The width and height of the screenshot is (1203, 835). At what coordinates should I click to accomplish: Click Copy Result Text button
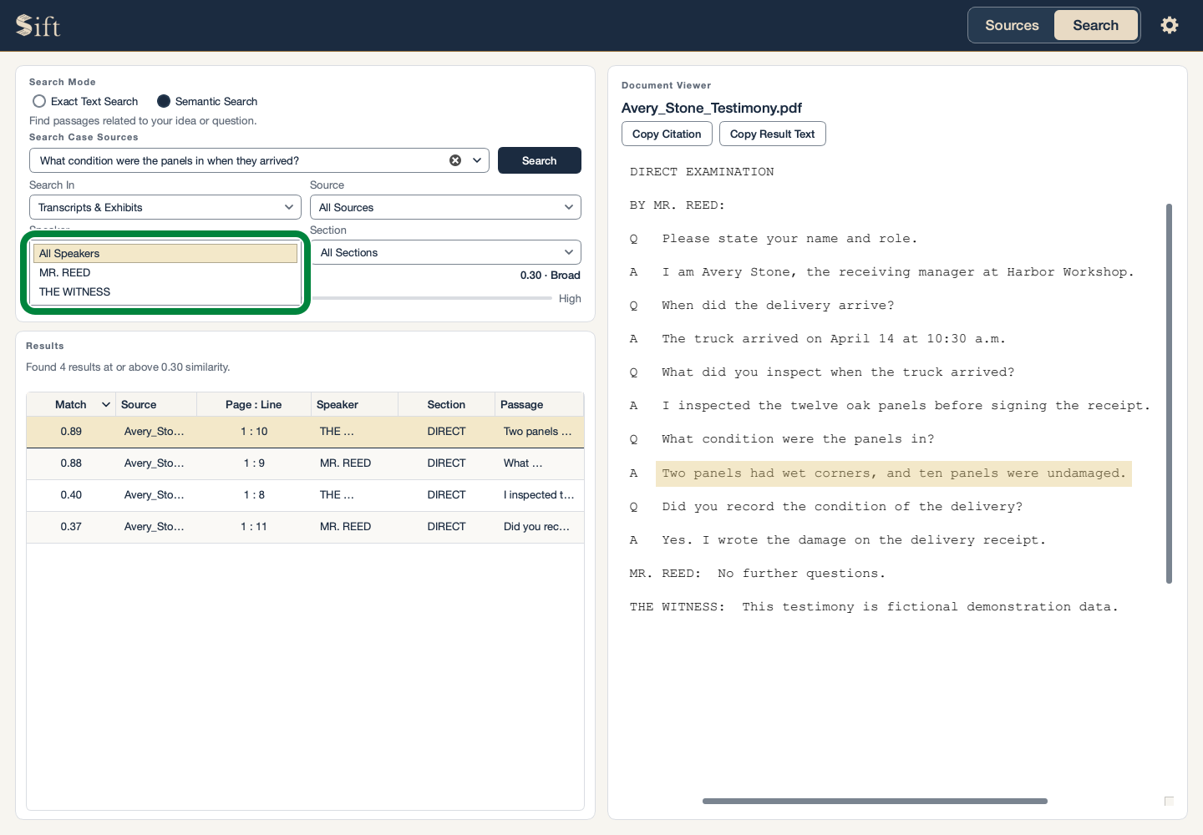(772, 134)
